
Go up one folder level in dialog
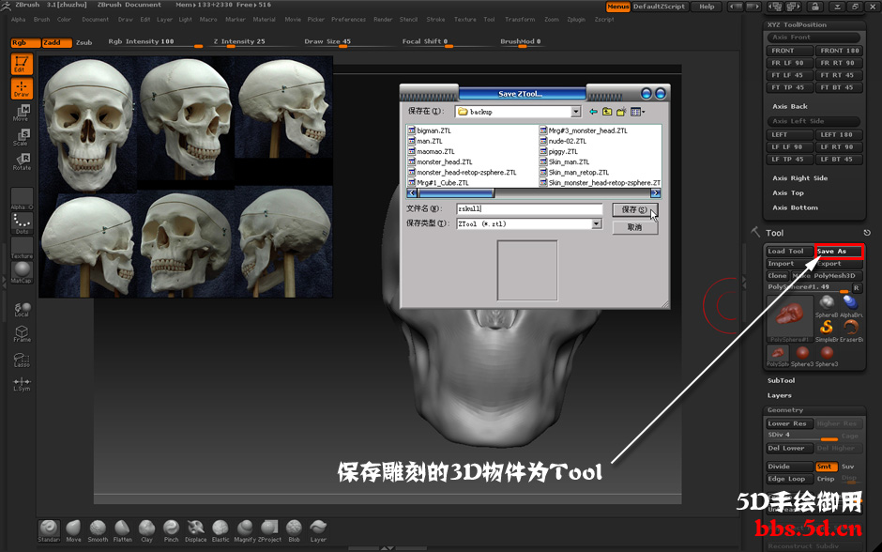[607, 112]
